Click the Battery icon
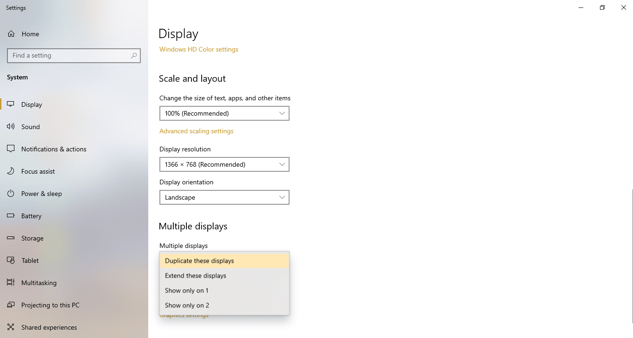The image size is (633, 338). click(x=11, y=216)
